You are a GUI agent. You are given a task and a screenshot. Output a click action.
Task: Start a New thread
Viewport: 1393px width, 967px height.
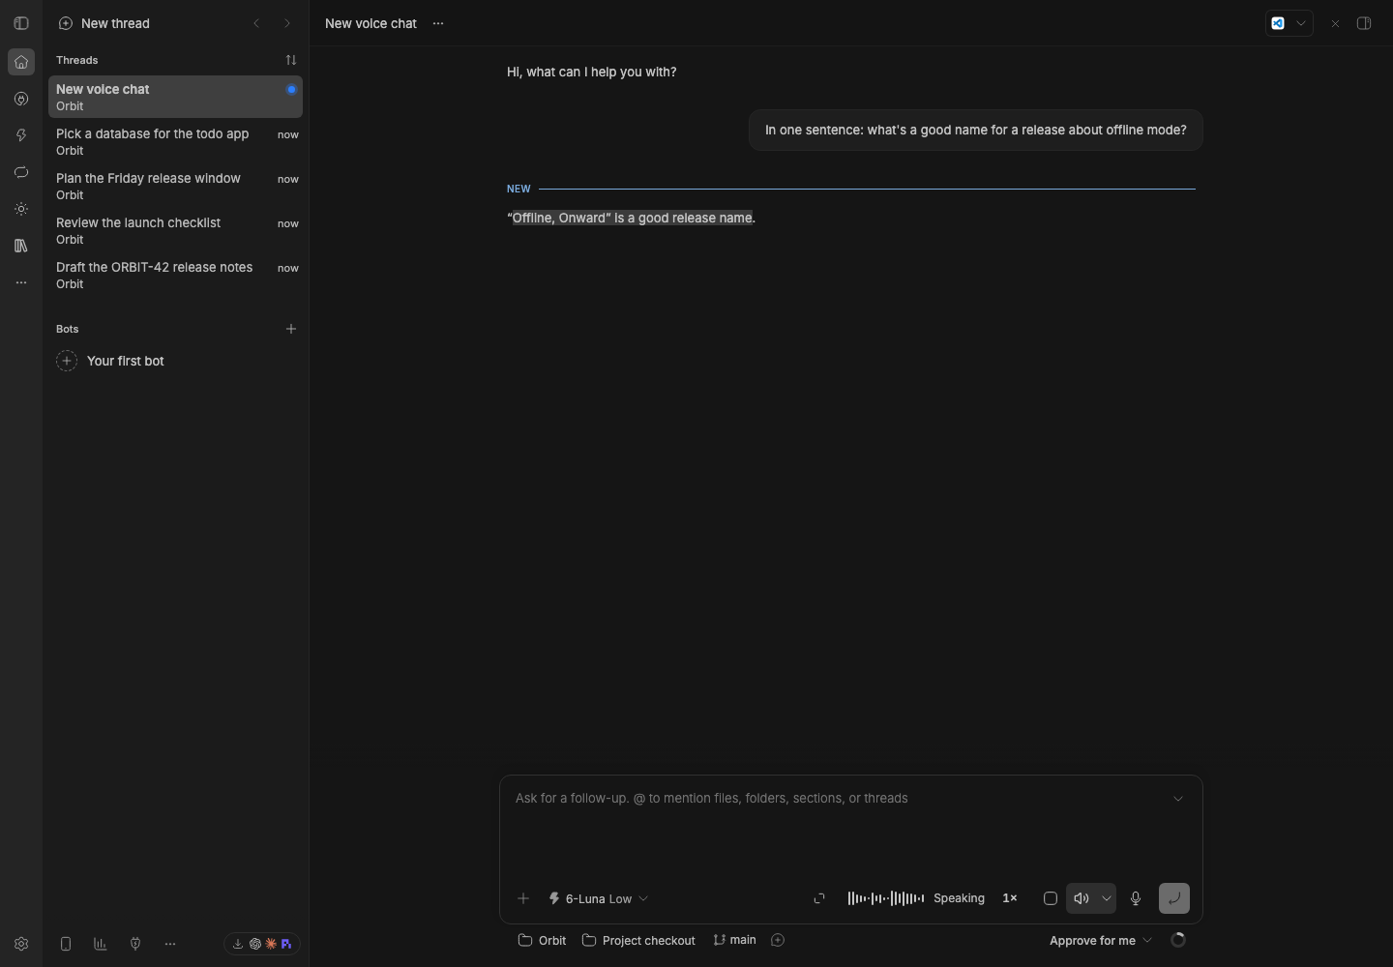(x=104, y=23)
